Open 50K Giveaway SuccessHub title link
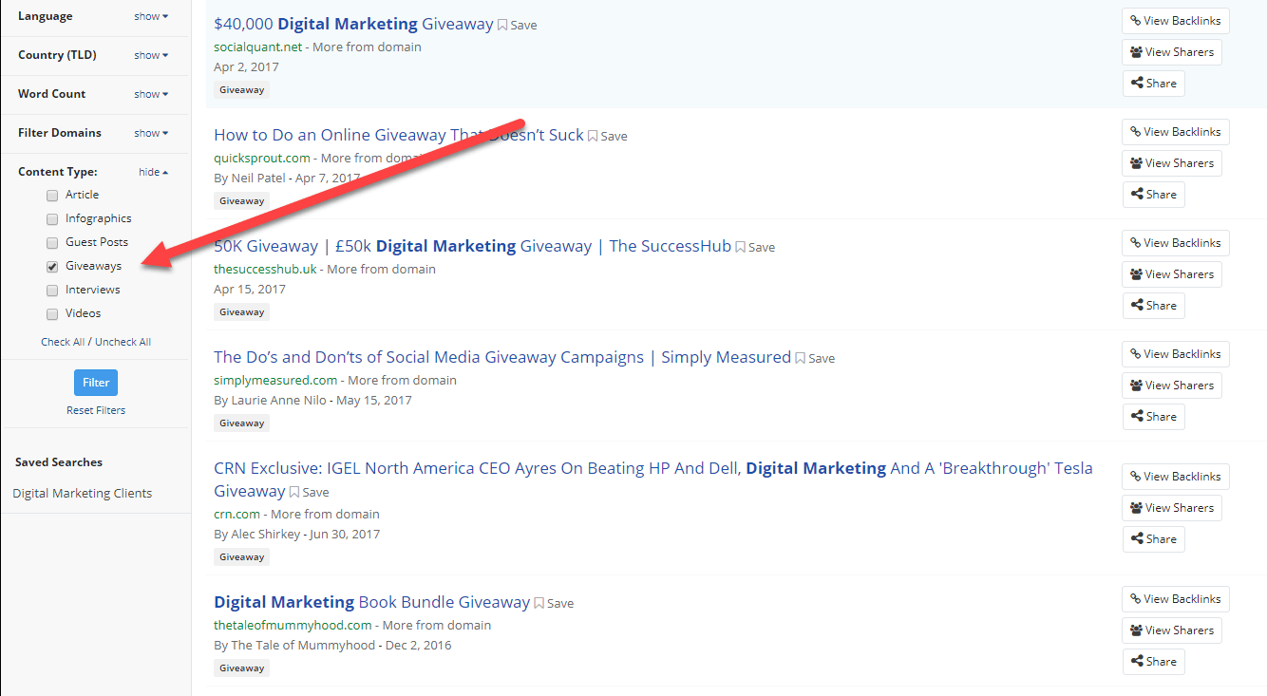The width and height of the screenshot is (1267, 696). tap(473, 246)
